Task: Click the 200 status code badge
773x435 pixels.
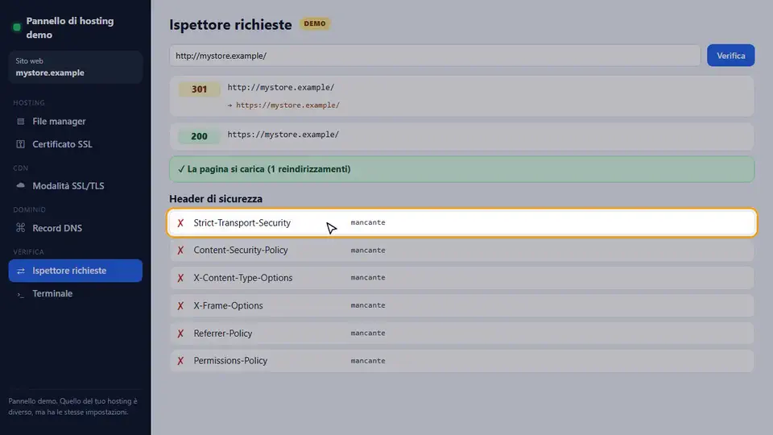Action: click(199, 136)
